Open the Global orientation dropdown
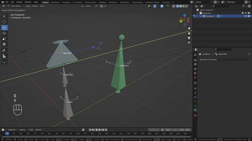Viewport: 252px width, 141px height. 87,6
